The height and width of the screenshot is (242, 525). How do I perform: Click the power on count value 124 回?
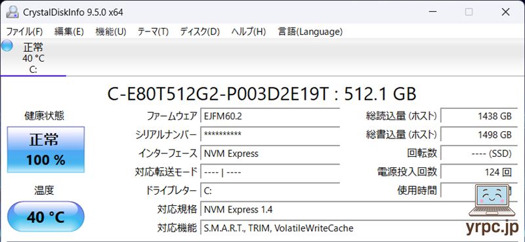pyautogui.click(x=479, y=172)
